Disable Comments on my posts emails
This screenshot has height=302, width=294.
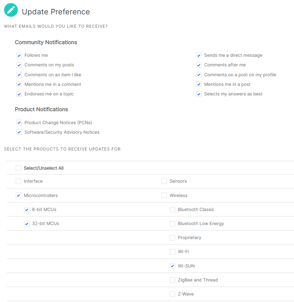coord(19,65)
